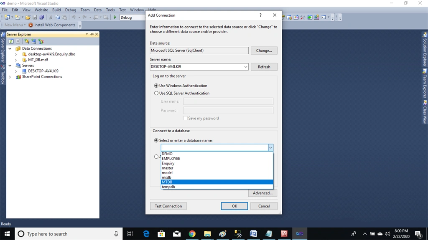Click Cancel button in Add Connection
Image resolution: width=428 pixels, height=240 pixels.
tap(264, 206)
